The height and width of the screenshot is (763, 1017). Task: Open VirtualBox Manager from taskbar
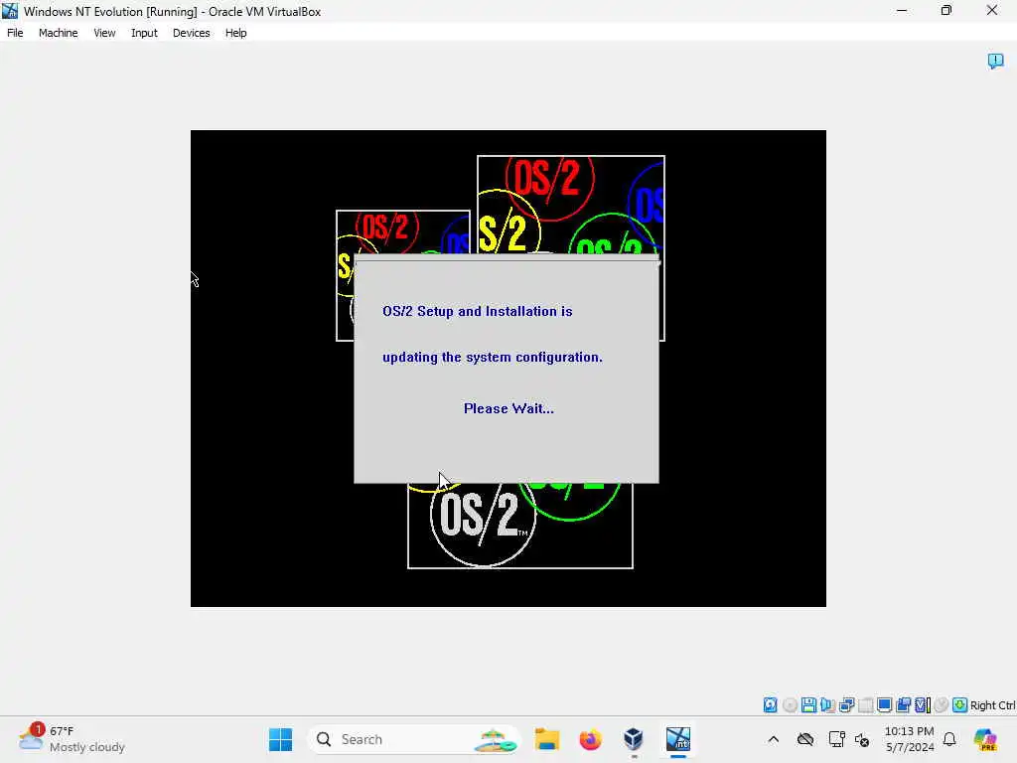pyautogui.click(x=634, y=739)
